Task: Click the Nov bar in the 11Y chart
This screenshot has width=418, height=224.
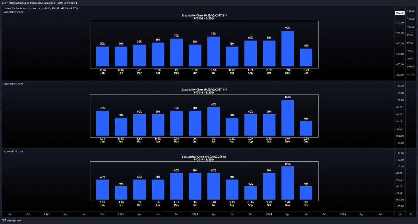Action: coord(287,118)
